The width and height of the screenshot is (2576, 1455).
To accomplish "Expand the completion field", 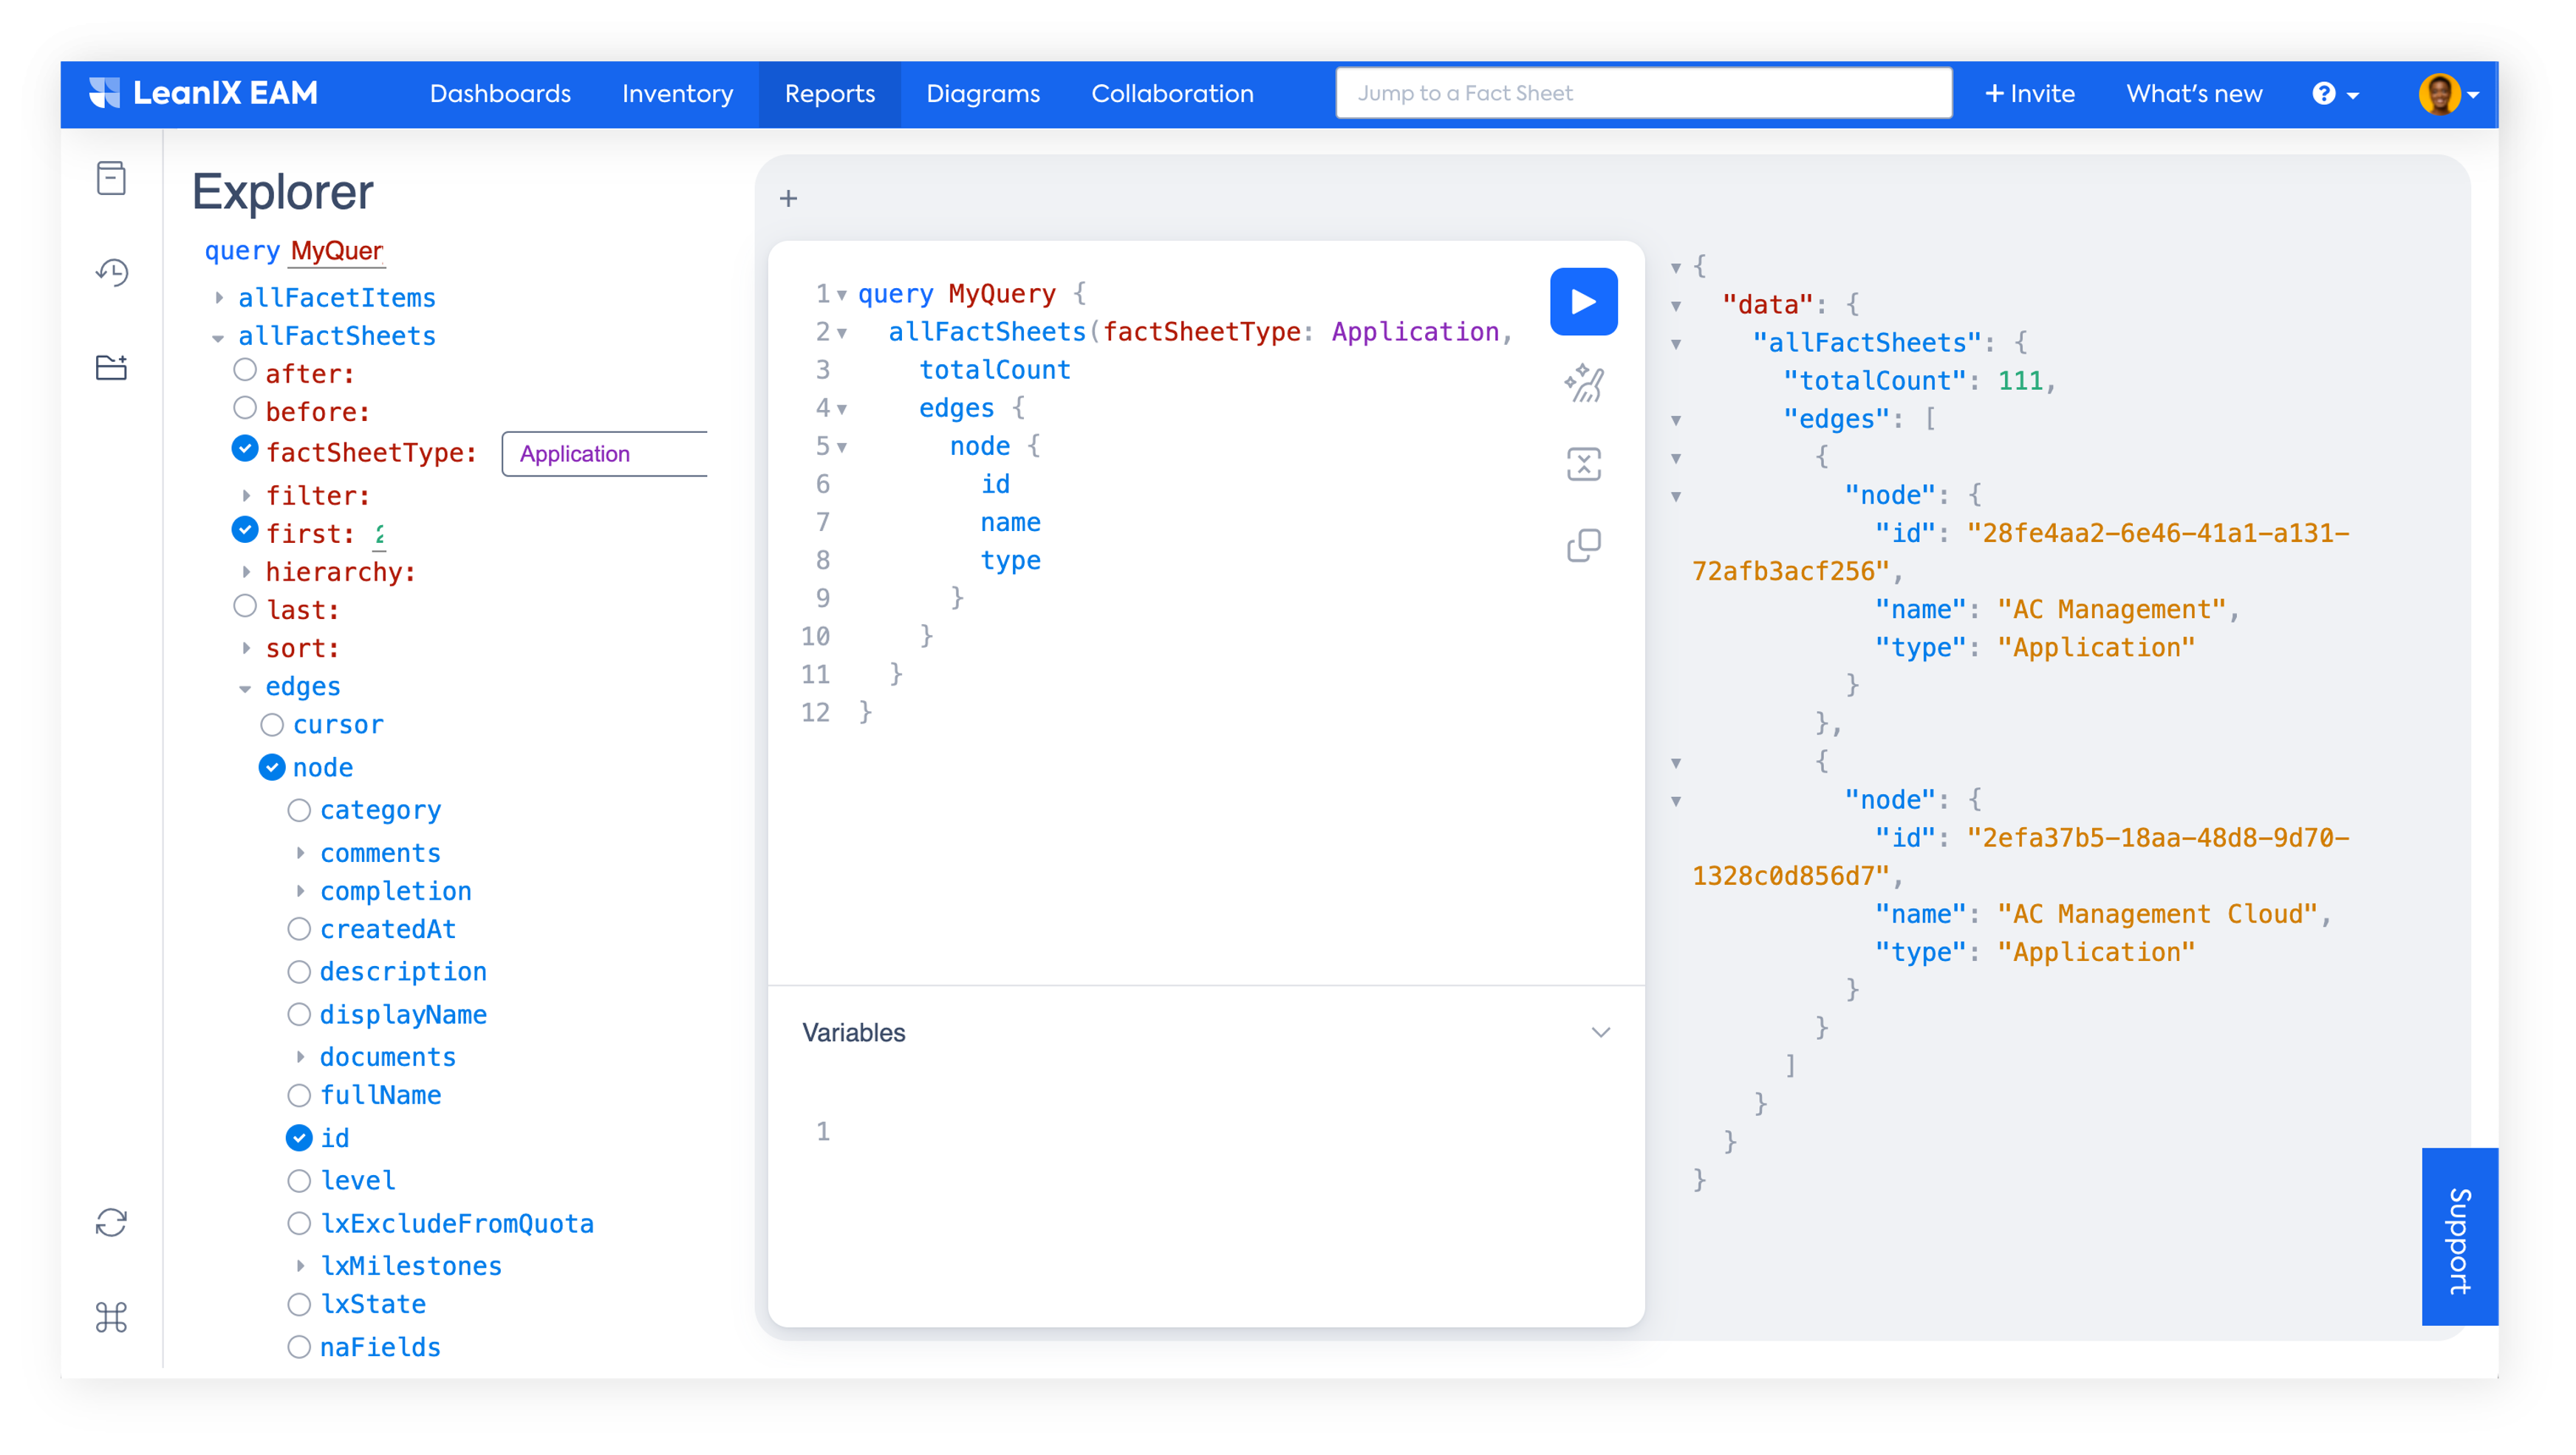I will point(300,891).
